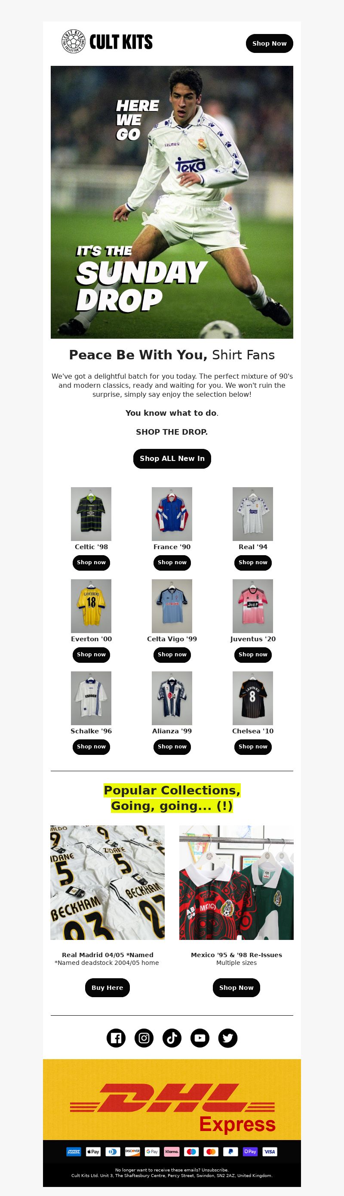Image resolution: width=344 pixels, height=1196 pixels.
Task: Shop now under Juventus '20
Action: 253,654
